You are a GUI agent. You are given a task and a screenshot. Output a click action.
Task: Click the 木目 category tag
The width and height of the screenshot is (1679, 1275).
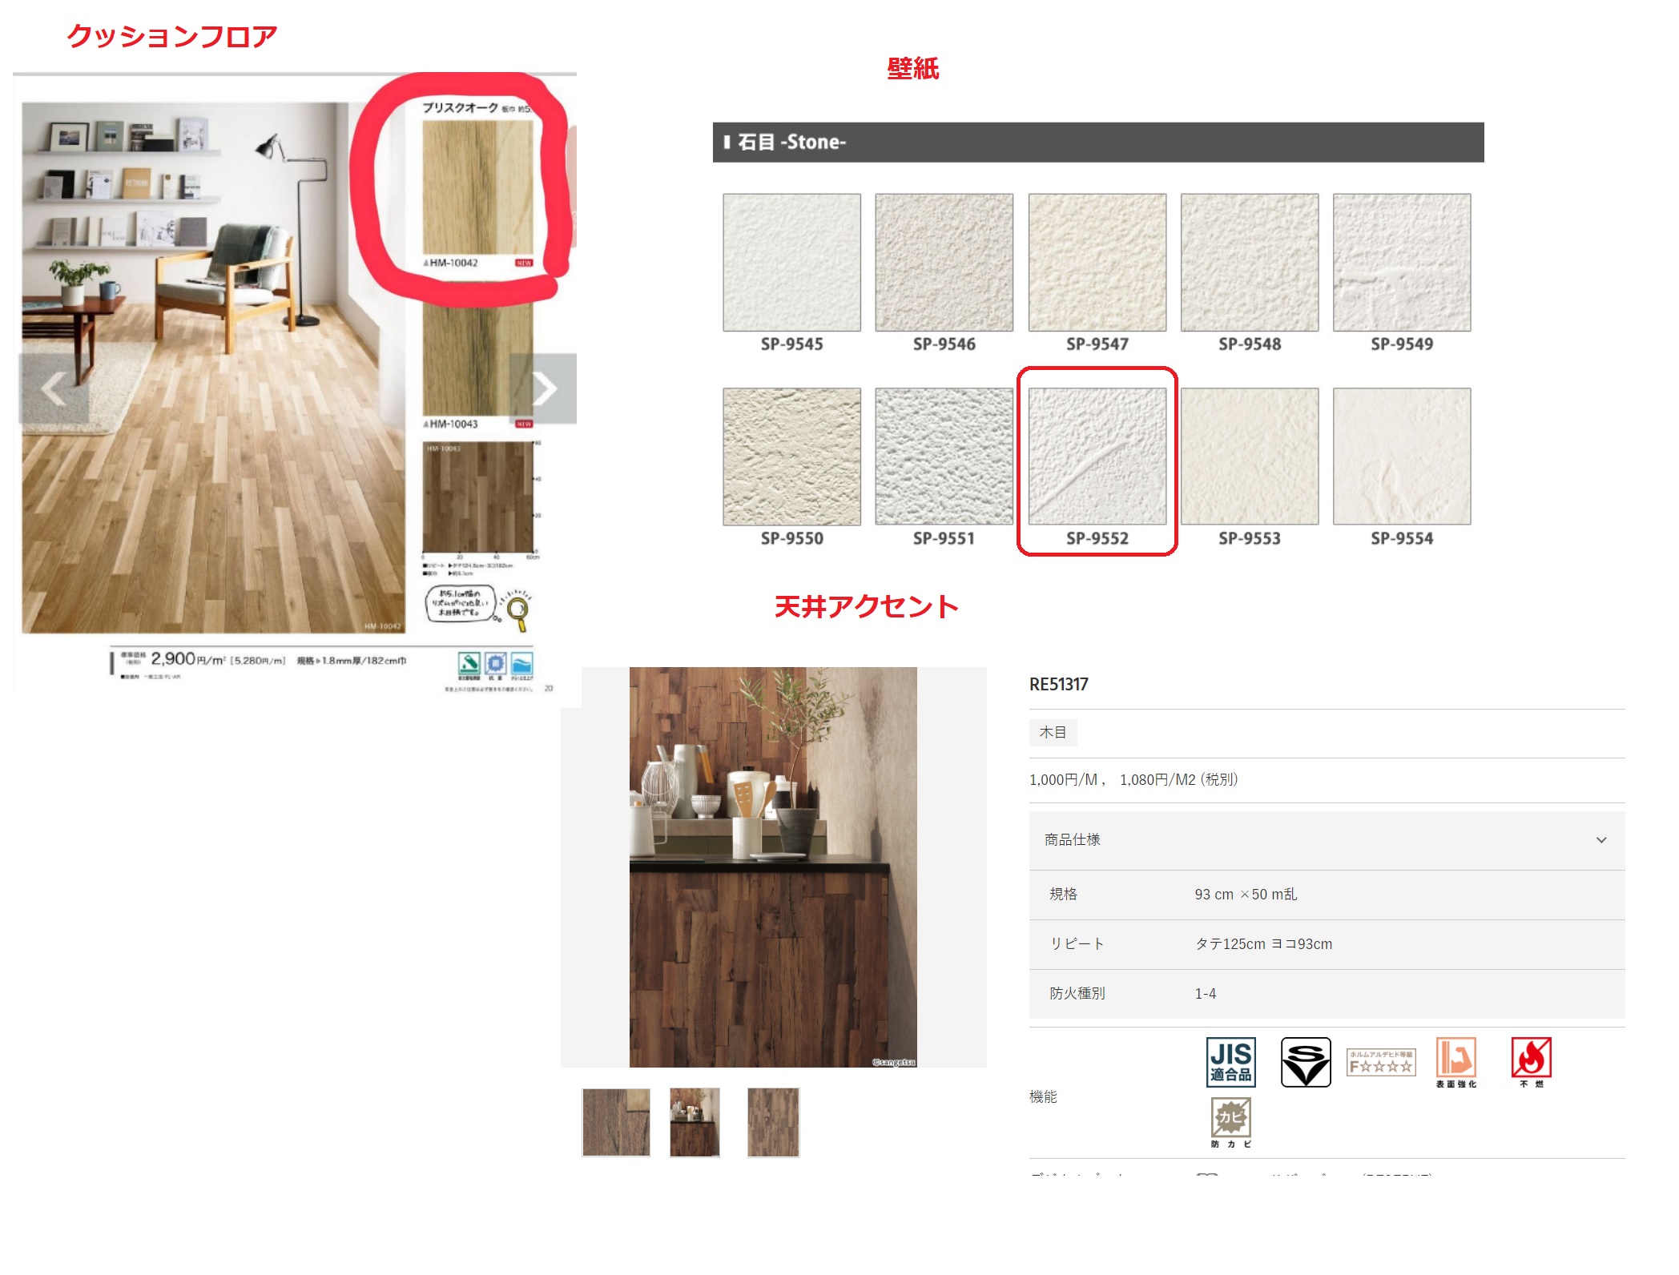(1053, 732)
